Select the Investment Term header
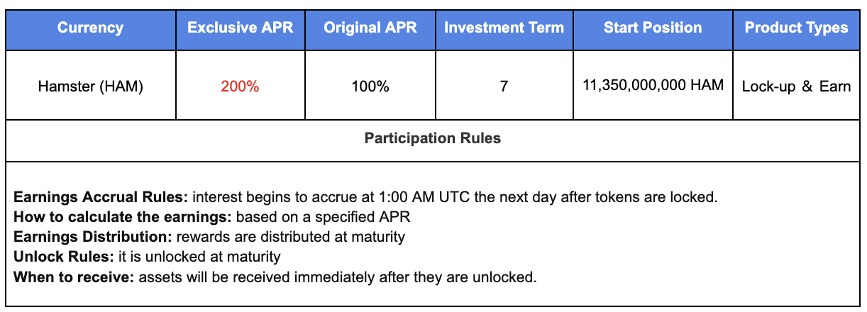 click(504, 28)
